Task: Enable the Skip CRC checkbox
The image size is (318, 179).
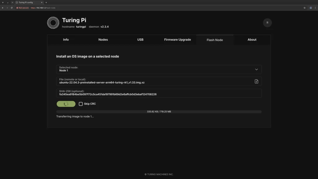Action: (x=81, y=104)
